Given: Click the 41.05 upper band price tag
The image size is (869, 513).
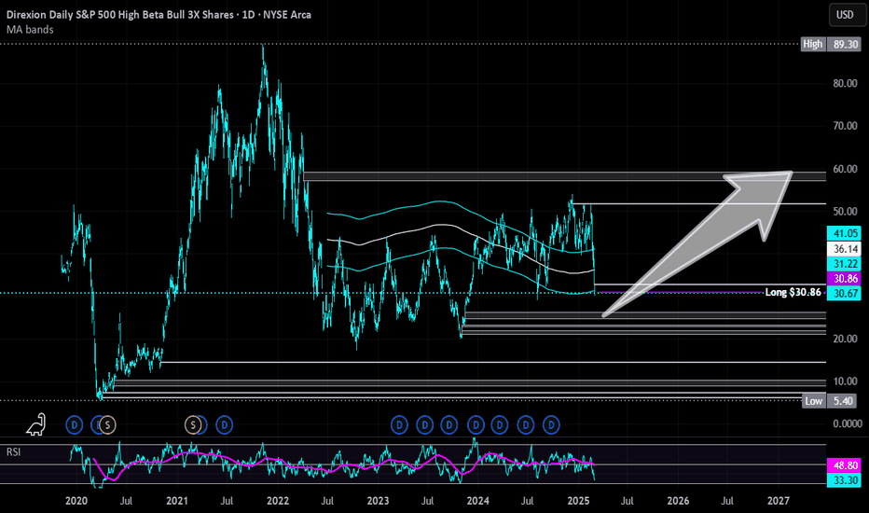Looking at the screenshot, I should click(x=844, y=233).
